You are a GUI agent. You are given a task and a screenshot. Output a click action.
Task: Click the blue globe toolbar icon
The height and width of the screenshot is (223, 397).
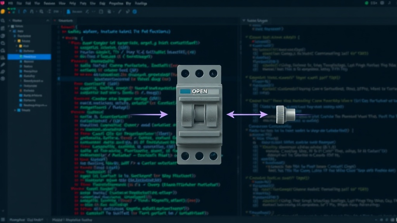pyautogui.click(x=135, y=12)
